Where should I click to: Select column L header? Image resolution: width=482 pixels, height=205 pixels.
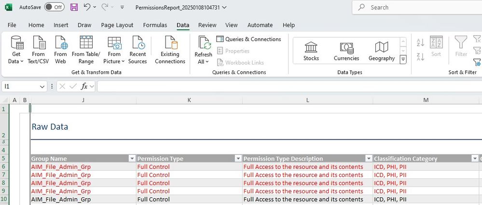tap(307, 100)
